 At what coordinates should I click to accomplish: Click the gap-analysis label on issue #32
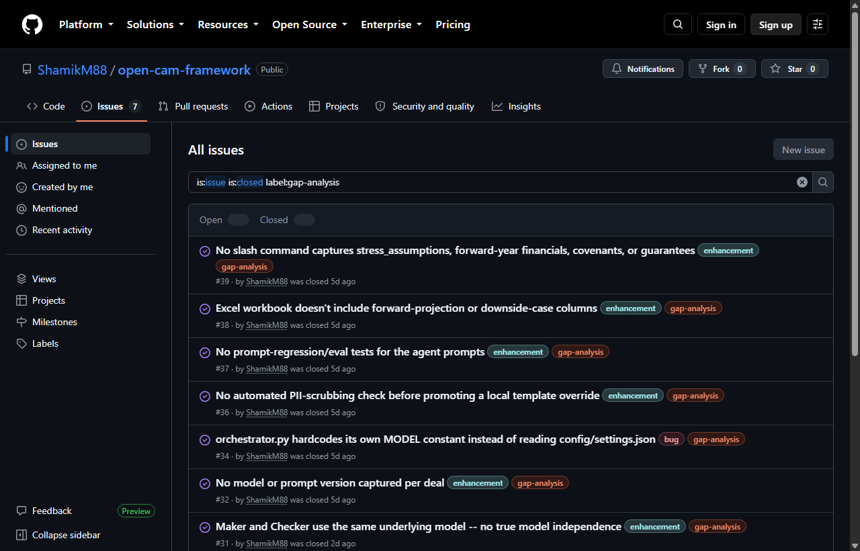(x=540, y=483)
